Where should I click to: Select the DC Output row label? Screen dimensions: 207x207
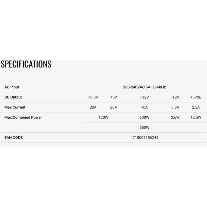[x=13, y=97]
